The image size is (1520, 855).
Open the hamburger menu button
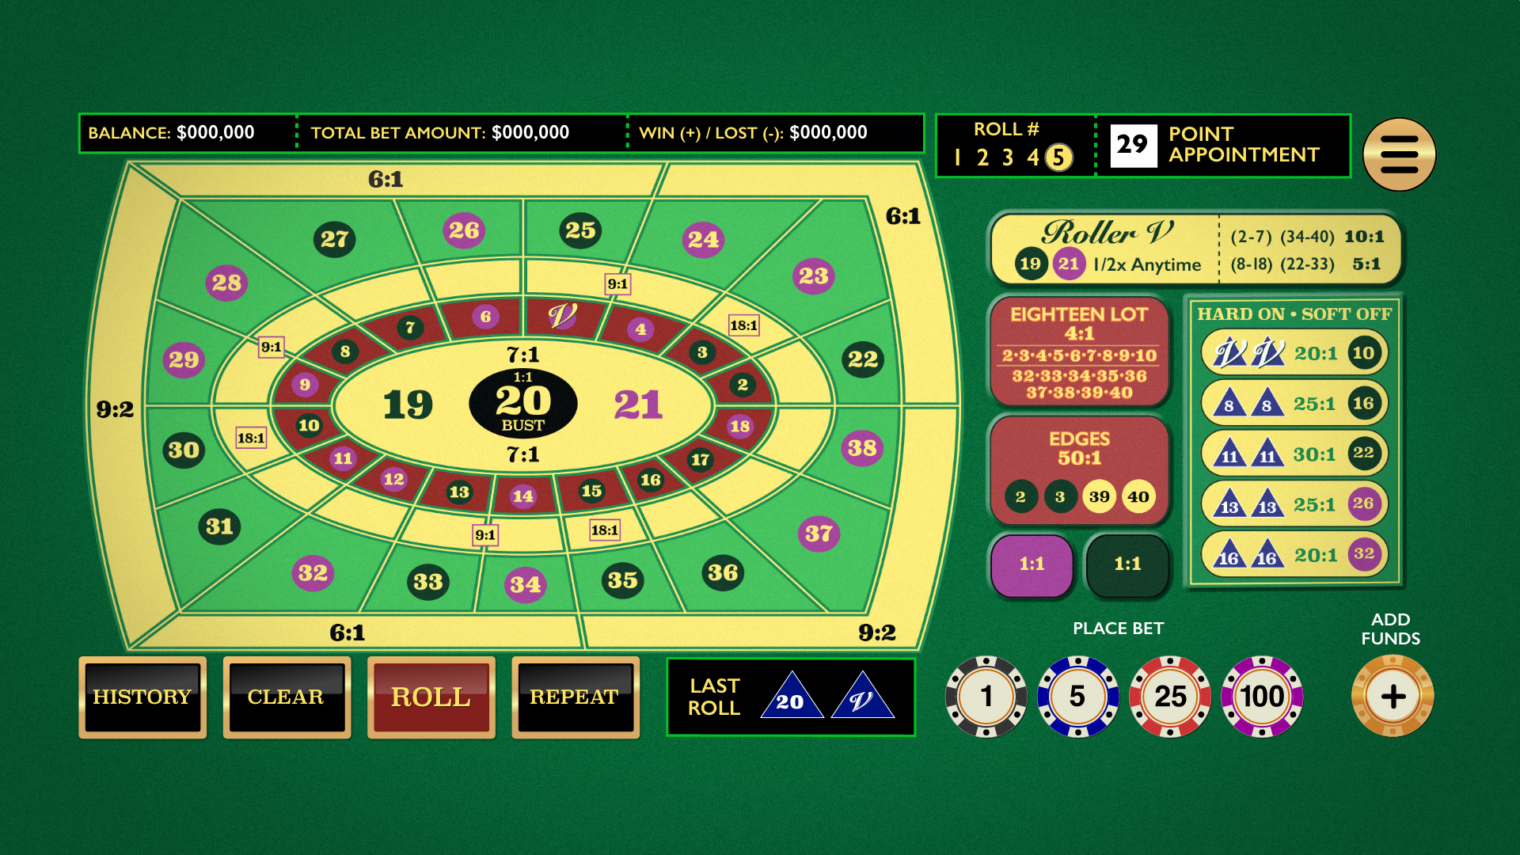(1399, 154)
